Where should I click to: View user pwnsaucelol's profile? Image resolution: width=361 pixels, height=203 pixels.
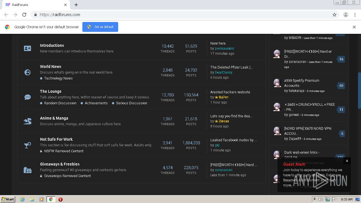click(x=224, y=48)
